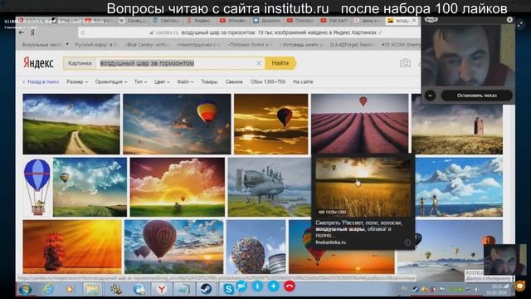
Task: Open the media player taskbar icon
Action: point(70,290)
